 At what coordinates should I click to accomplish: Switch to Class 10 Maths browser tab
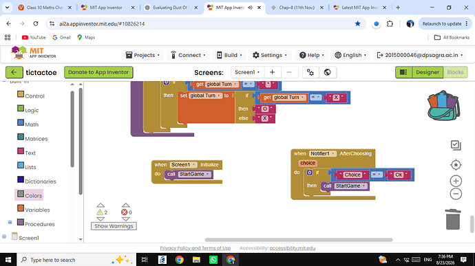tap(45, 8)
